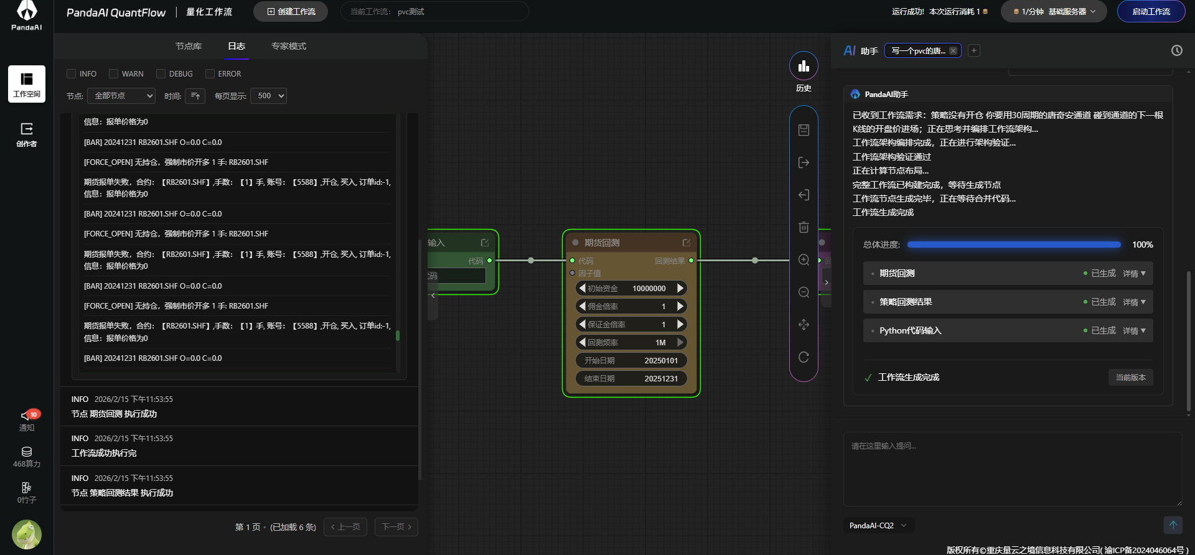
Task: Go to the 上一页 previous page
Action: point(345,527)
